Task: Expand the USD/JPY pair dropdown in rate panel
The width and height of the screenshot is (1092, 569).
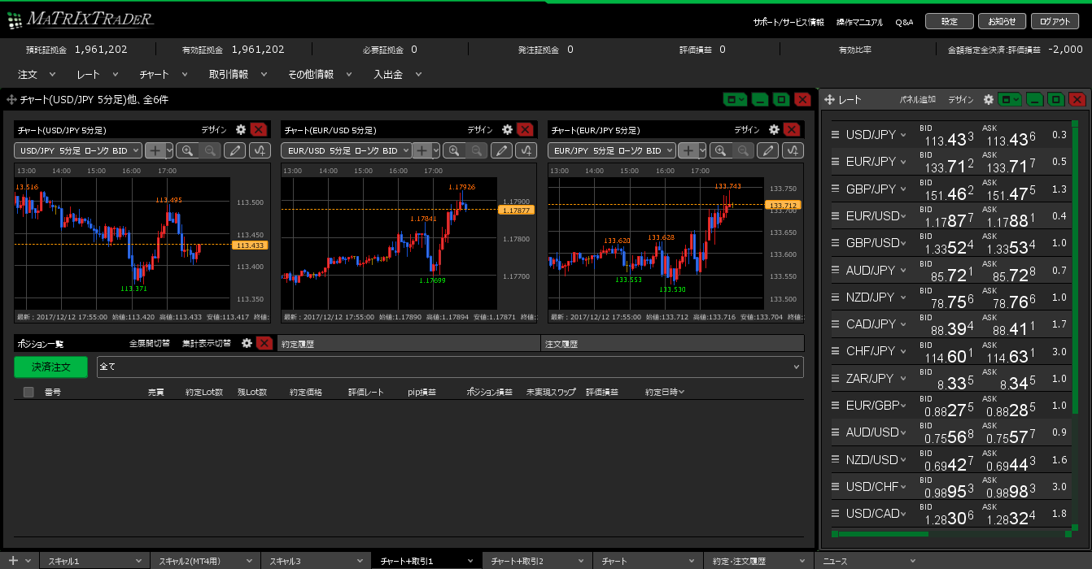Action: [902, 136]
